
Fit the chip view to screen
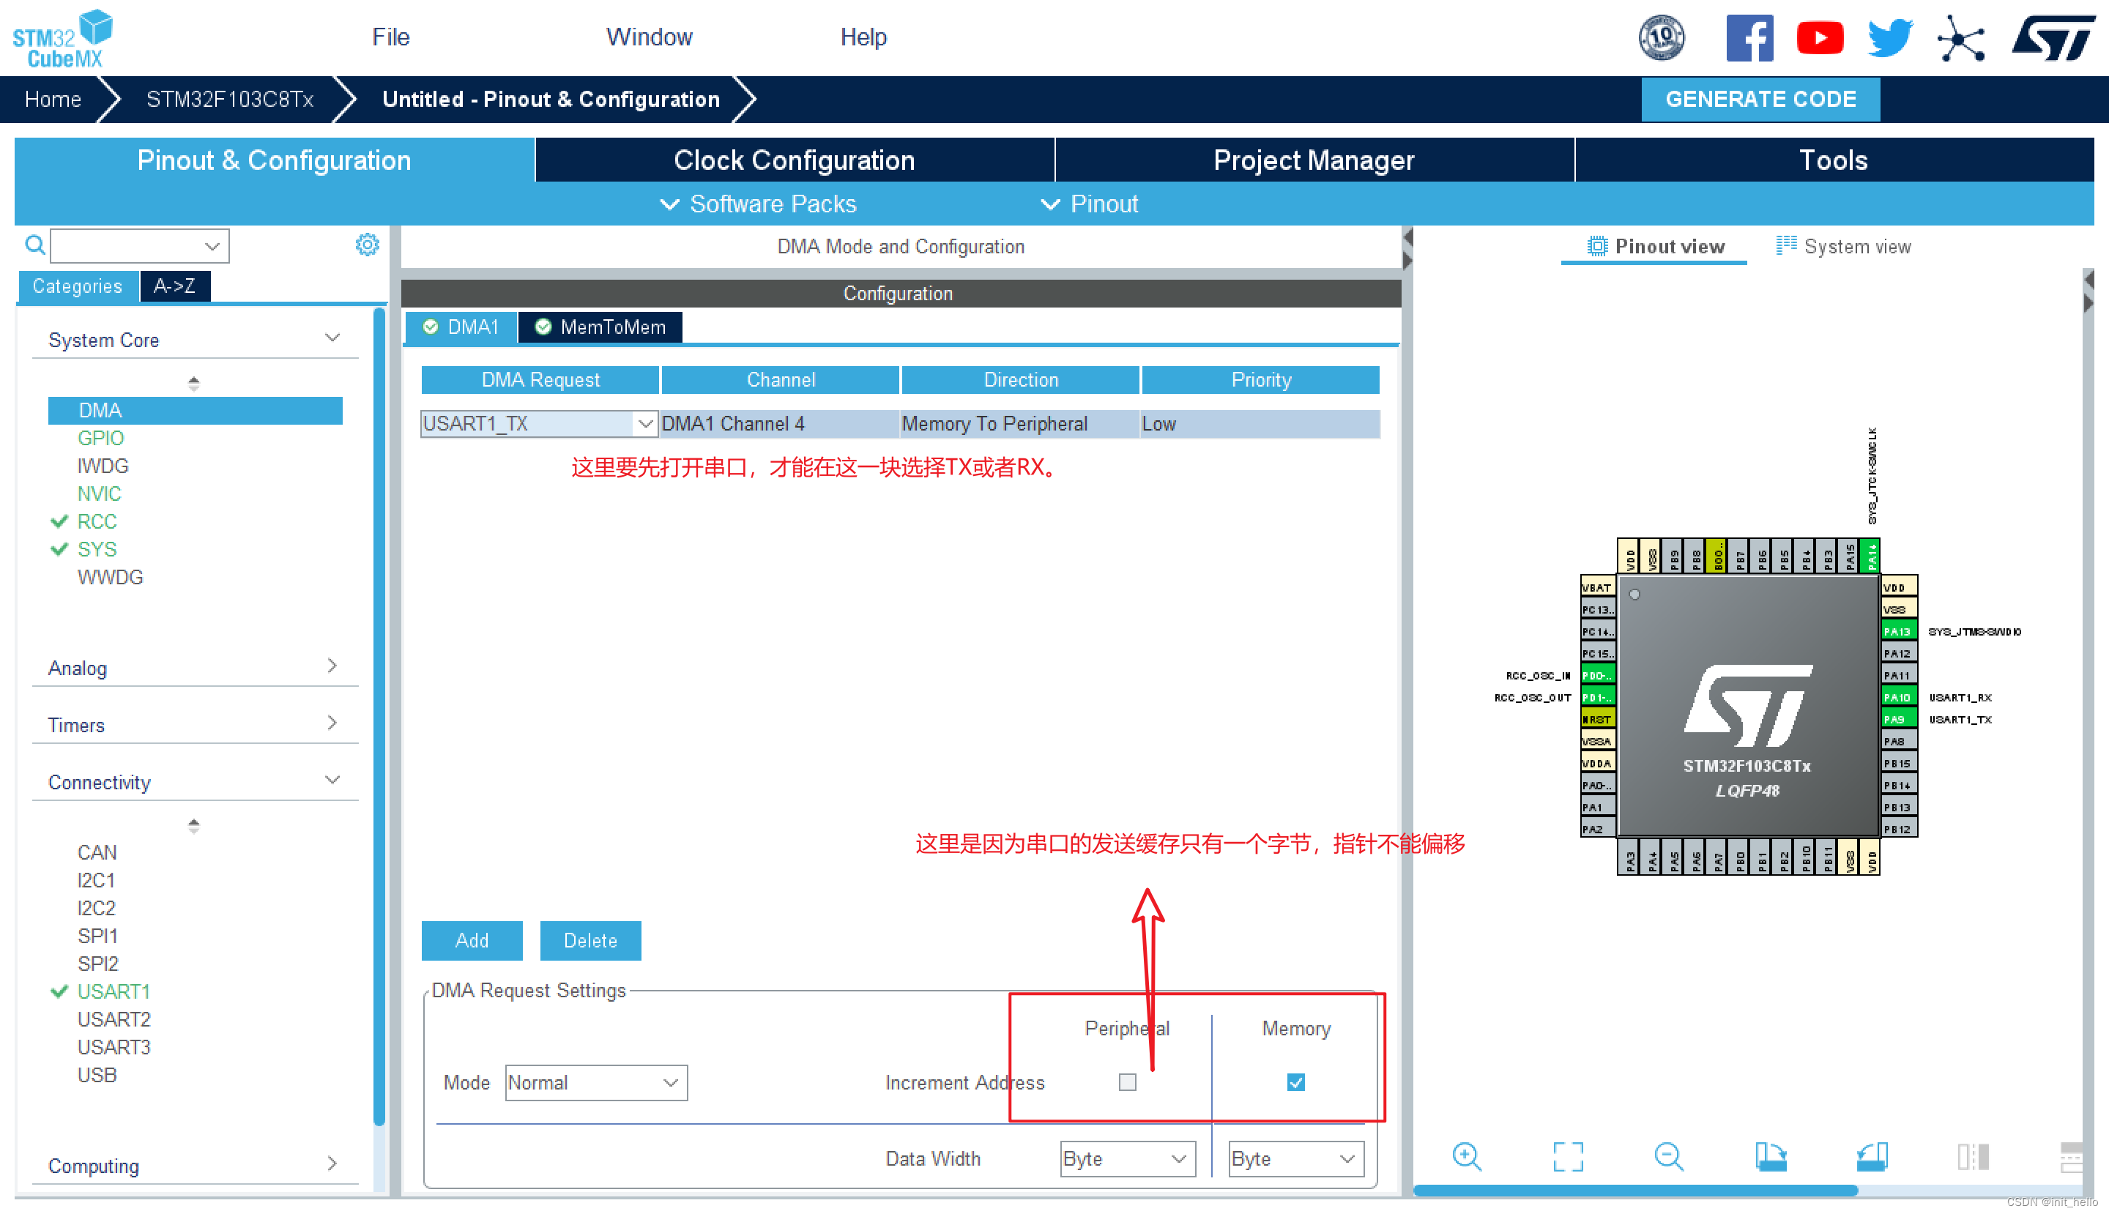[1568, 1156]
